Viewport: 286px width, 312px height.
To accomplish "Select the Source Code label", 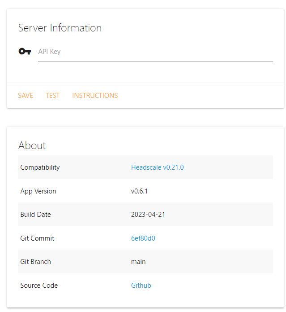I will point(39,286).
